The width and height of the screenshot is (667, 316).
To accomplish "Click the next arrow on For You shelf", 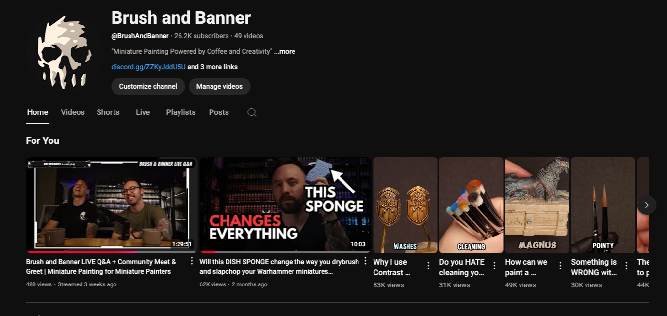I will [x=647, y=205].
